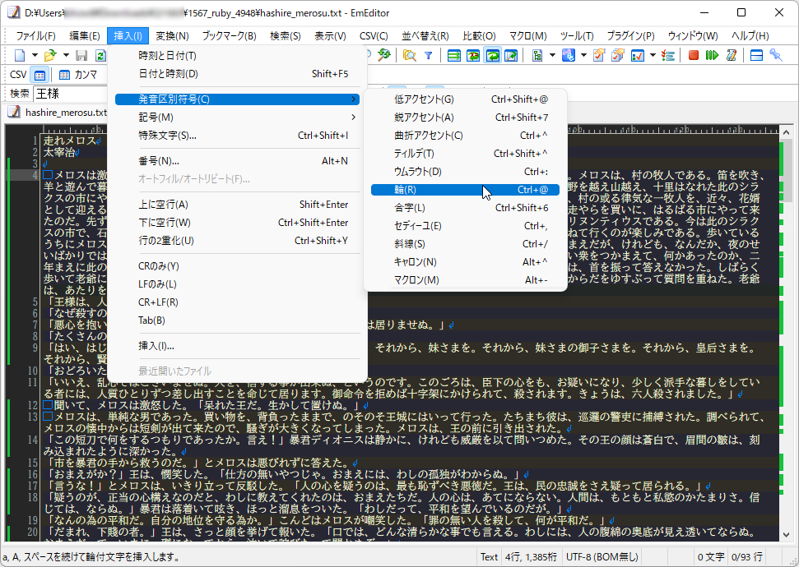Select セディーユ(E) in submenu
This screenshot has width=799, height=567.
[465, 226]
